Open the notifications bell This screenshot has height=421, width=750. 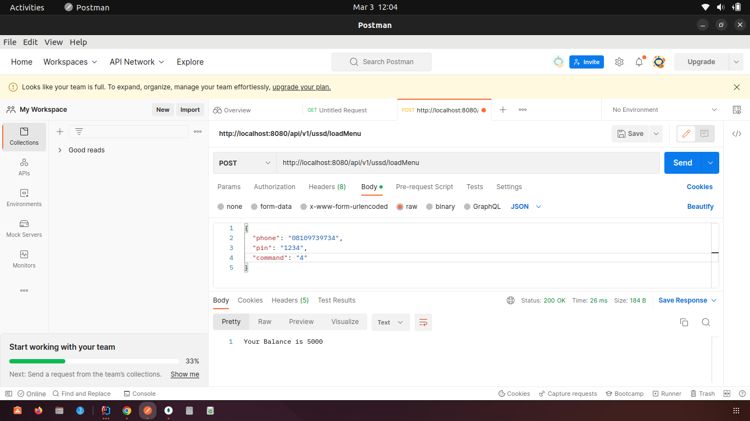pos(639,62)
